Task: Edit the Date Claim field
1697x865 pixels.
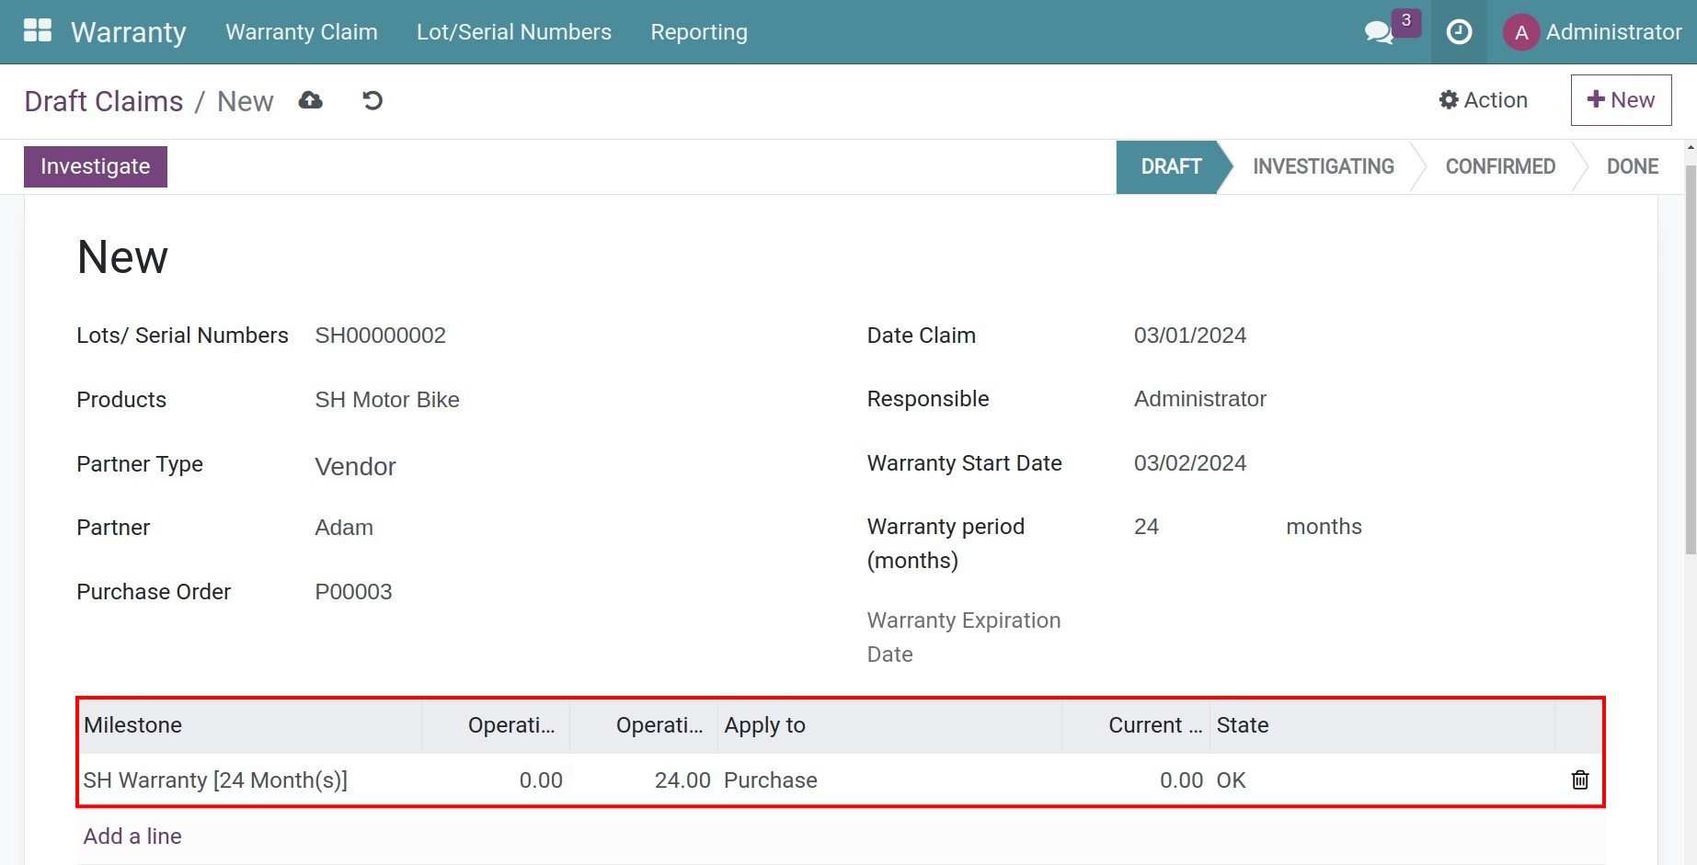Action: (1190, 335)
